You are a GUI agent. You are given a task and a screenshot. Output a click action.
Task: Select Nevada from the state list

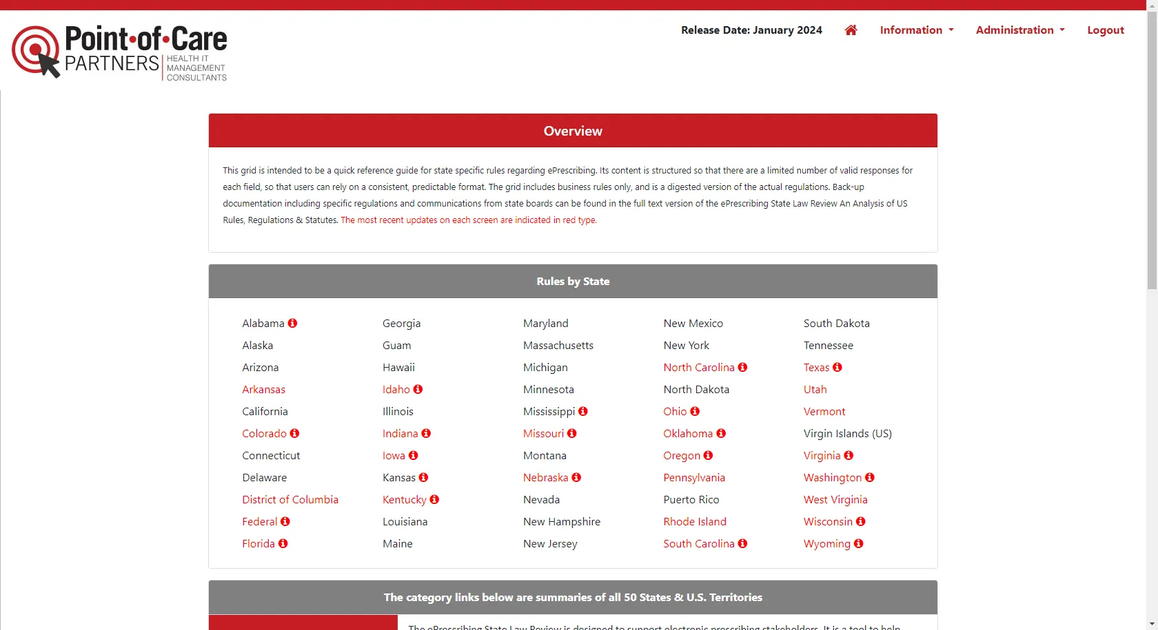[x=541, y=499]
